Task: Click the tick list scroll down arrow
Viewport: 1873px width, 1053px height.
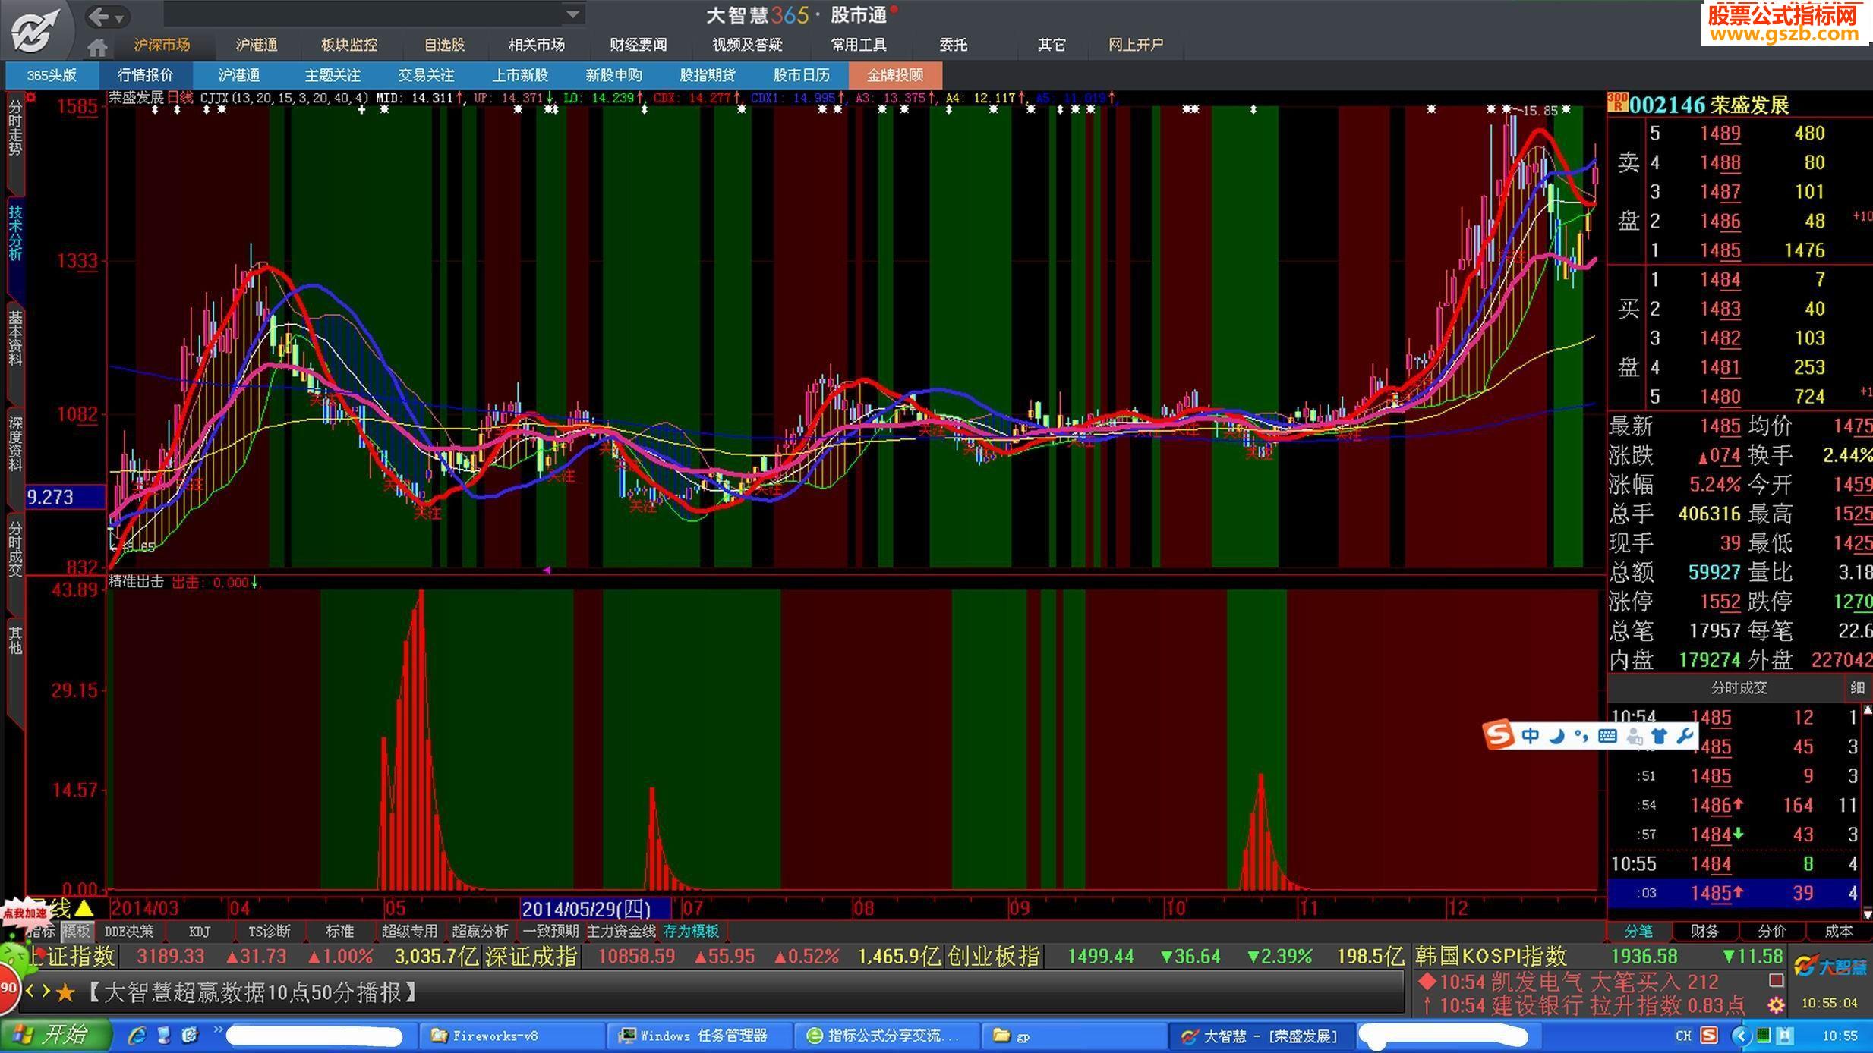Action: [1867, 914]
